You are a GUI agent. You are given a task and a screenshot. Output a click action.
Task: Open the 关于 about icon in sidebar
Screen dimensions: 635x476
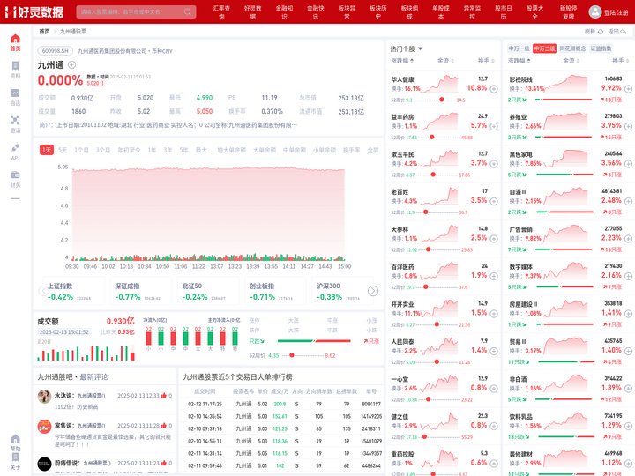15,457
